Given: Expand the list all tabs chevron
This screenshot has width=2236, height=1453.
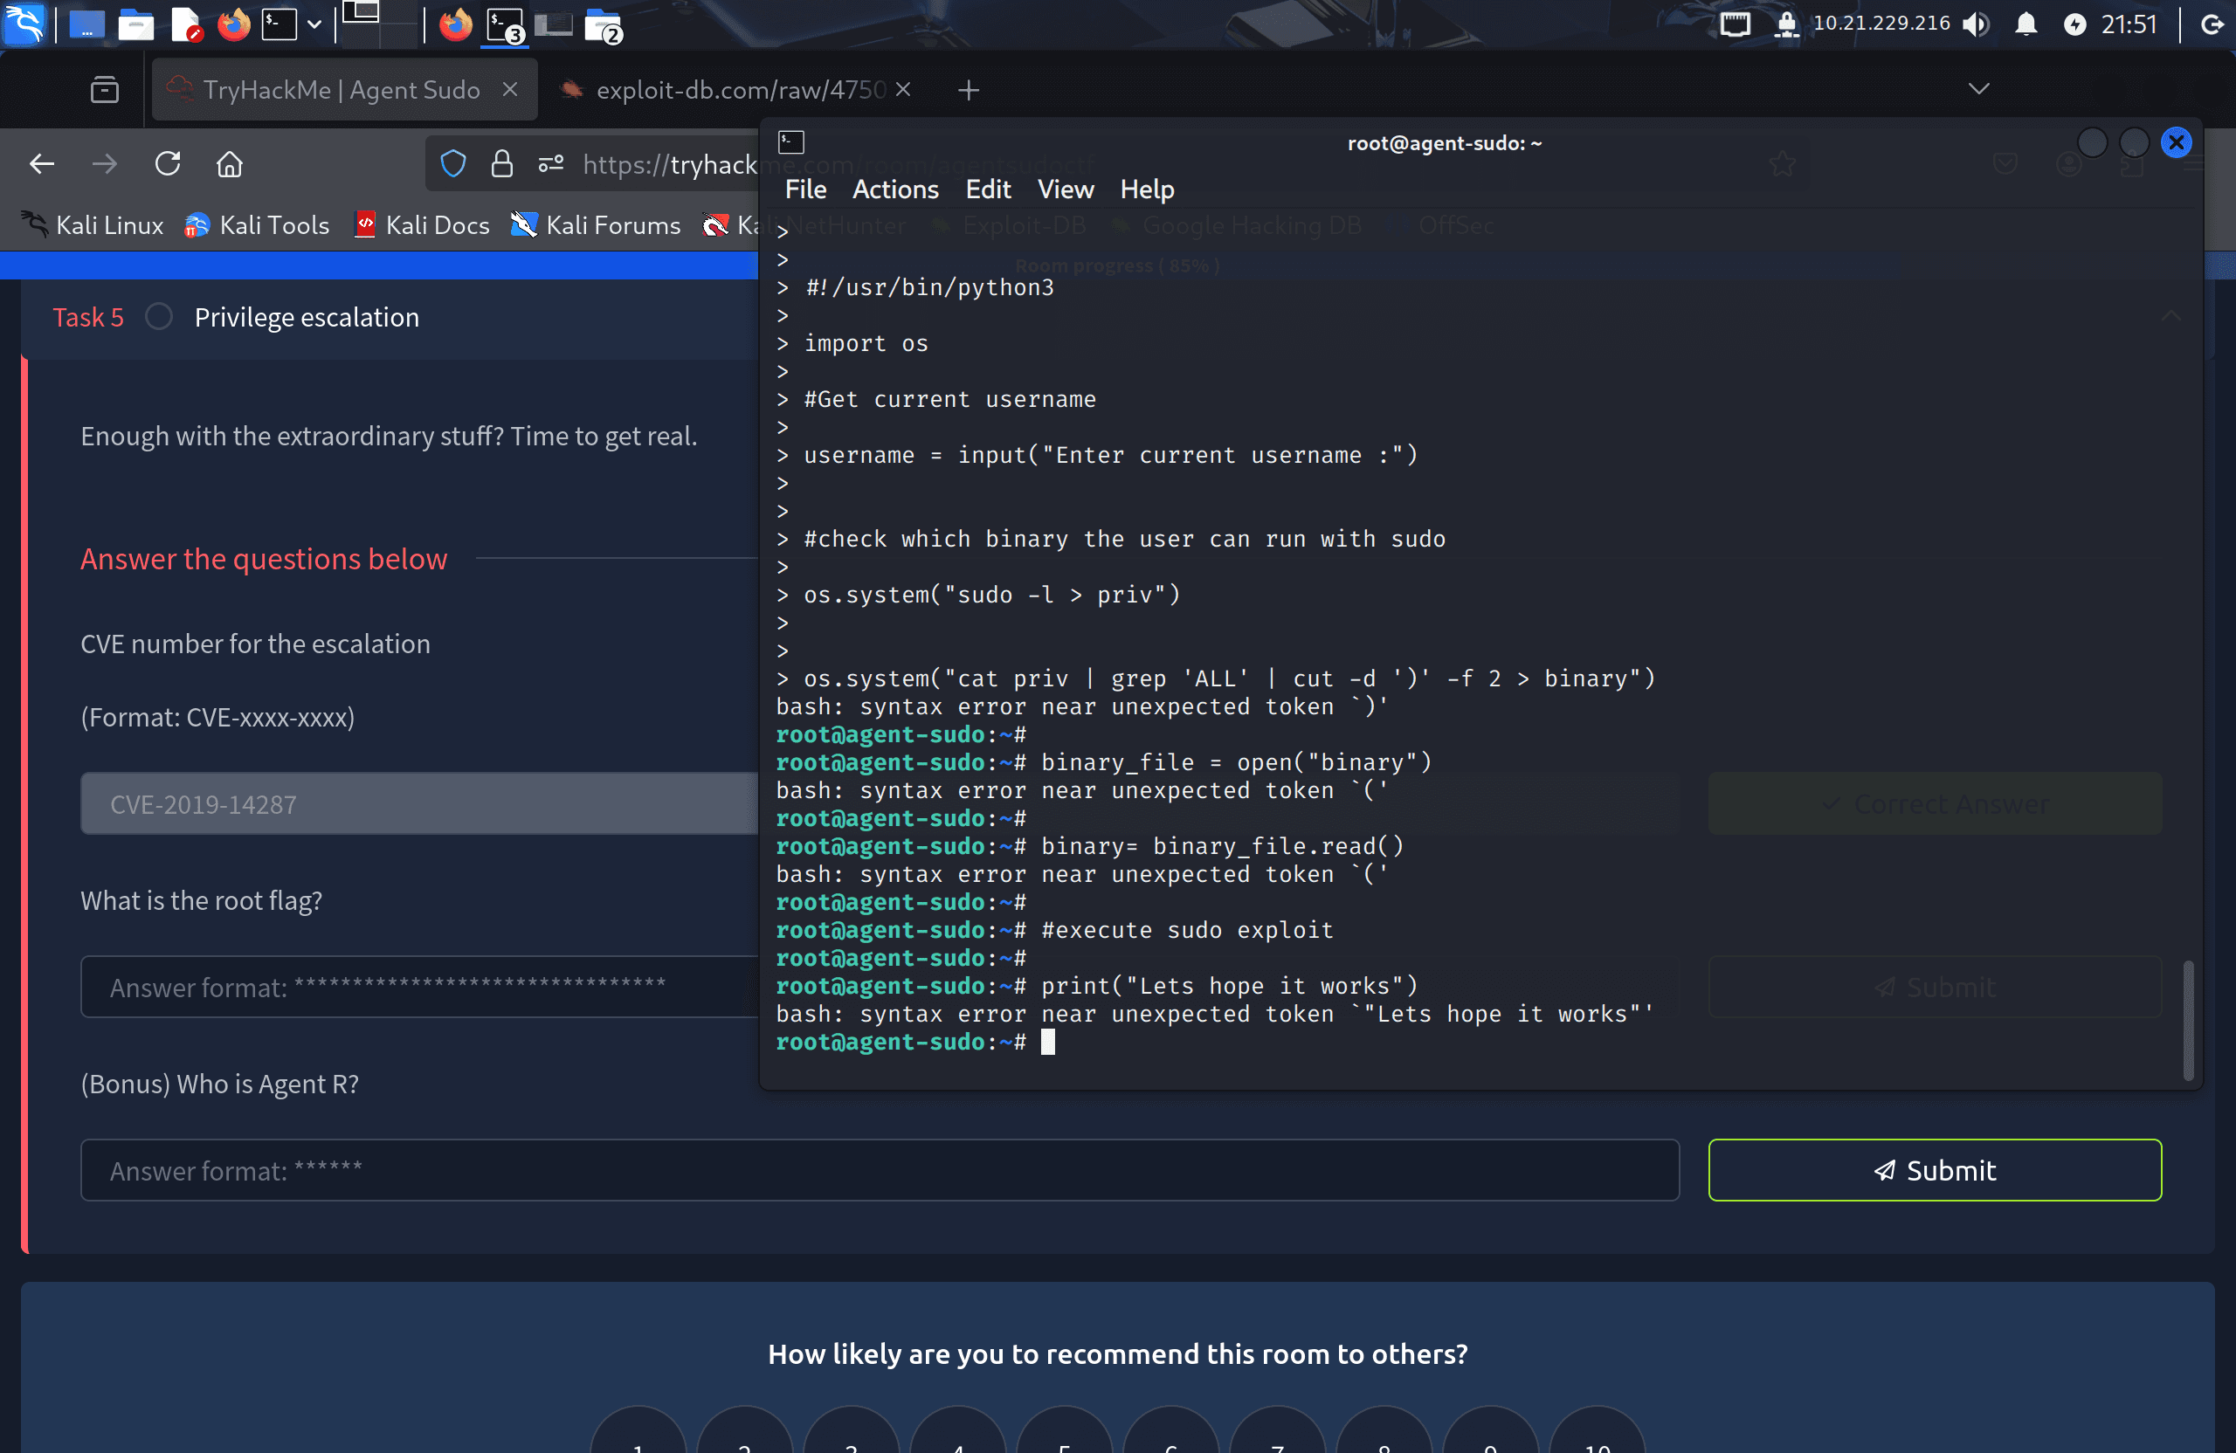Looking at the screenshot, I should (1978, 89).
